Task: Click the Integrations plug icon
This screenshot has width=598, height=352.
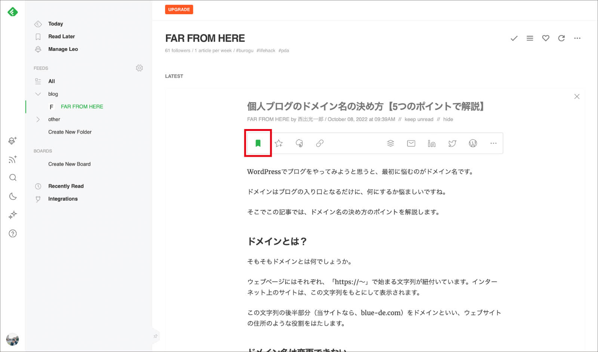Action: (38, 199)
